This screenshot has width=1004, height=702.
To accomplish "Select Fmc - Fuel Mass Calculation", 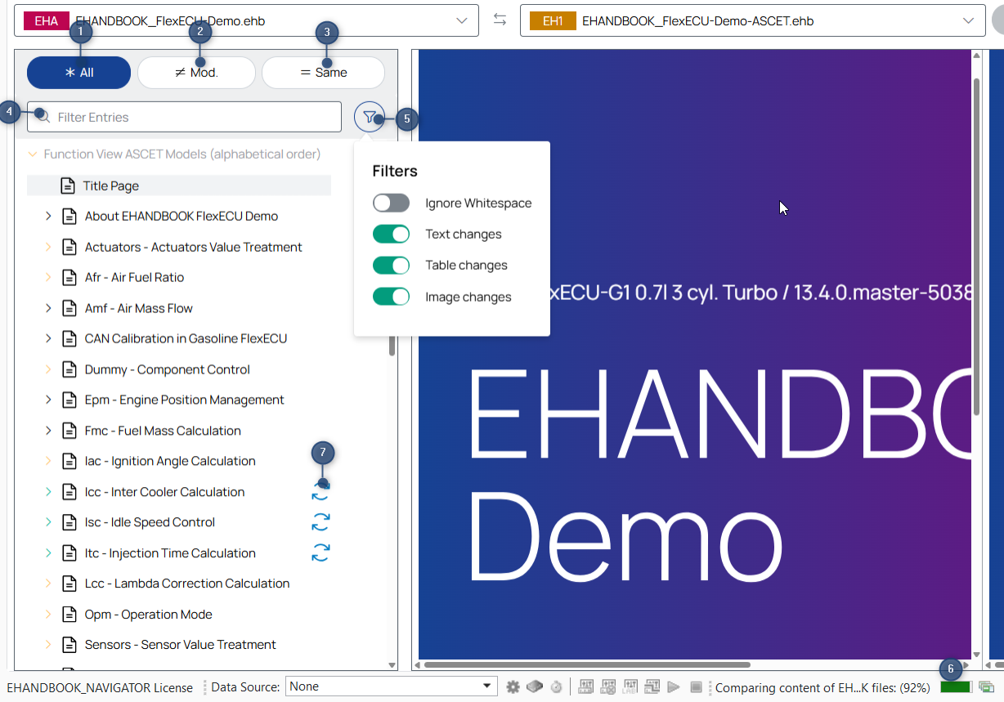I will click(163, 431).
